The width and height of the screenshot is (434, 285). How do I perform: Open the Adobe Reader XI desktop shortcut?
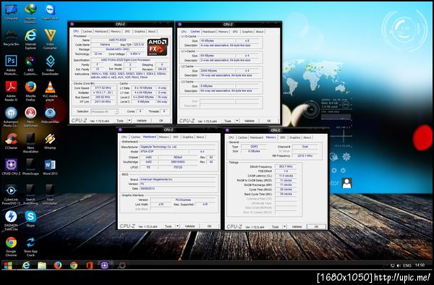click(11, 90)
